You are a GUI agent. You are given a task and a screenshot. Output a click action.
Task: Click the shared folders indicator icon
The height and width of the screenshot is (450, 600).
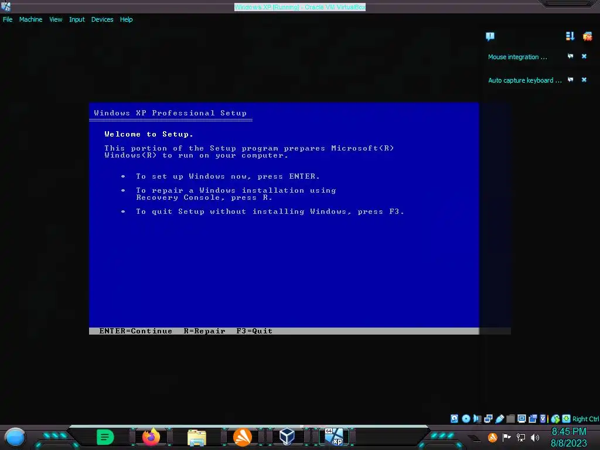[x=510, y=418]
